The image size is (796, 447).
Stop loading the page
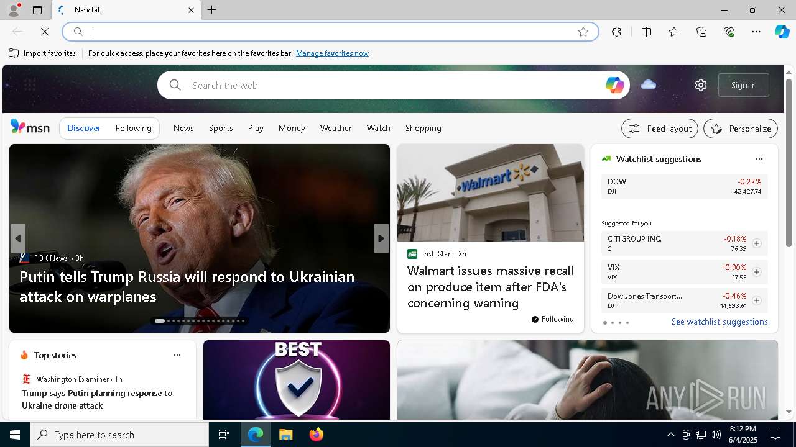45,32
